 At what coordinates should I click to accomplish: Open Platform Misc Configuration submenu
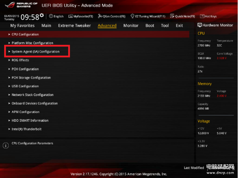[x=33, y=43]
